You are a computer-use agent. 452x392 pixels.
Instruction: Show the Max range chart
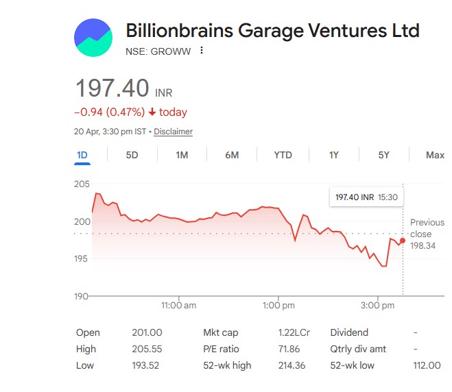click(x=435, y=155)
